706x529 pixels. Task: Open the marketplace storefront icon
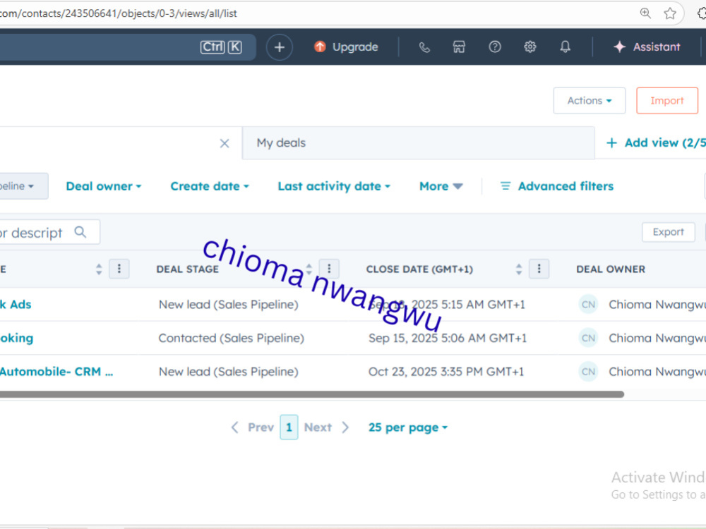pos(459,47)
